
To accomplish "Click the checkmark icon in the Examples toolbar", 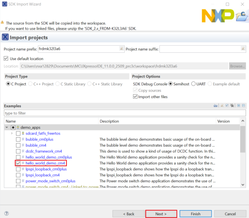I will pos(227,106).
